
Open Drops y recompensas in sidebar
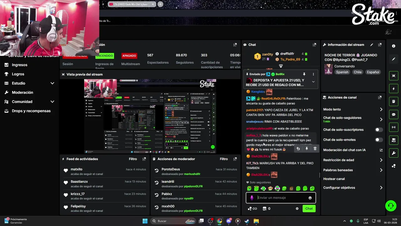(x=31, y=111)
